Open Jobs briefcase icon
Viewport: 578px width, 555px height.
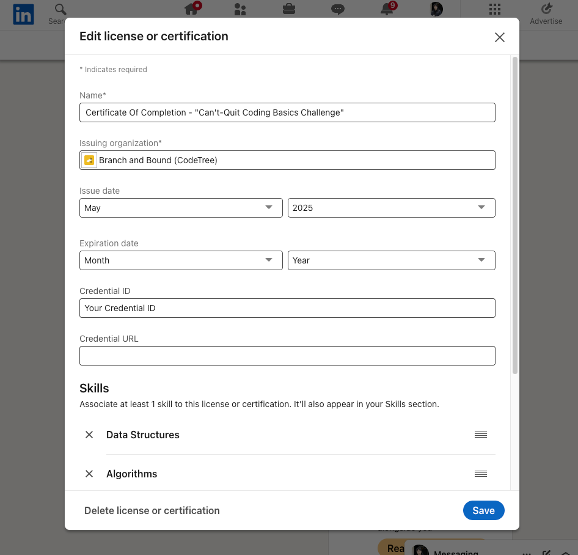pyautogui.click(x=289, y=9)
